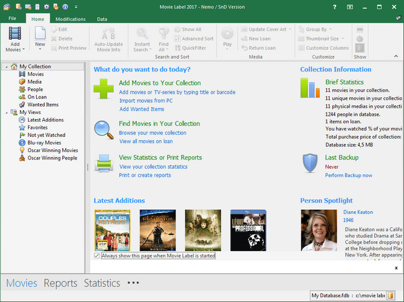This screenshot has height=302, width=404.
Task: Open quick access toolbar customize arrow
Action: [76, 7]
